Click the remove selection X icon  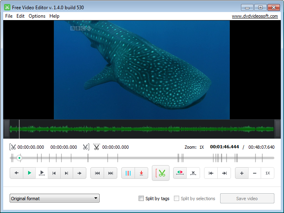click(193, 173)
